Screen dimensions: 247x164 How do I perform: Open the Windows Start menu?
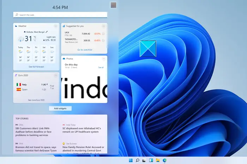(131, 160)
